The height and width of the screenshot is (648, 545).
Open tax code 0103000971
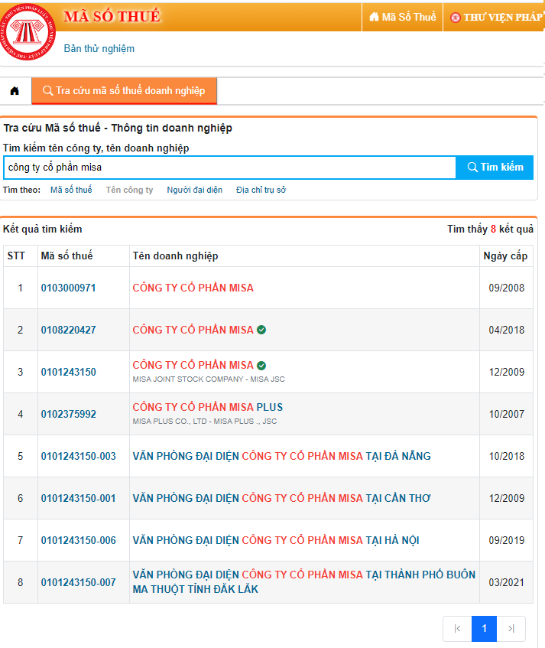pyautogui.click(x=68, y=288)
